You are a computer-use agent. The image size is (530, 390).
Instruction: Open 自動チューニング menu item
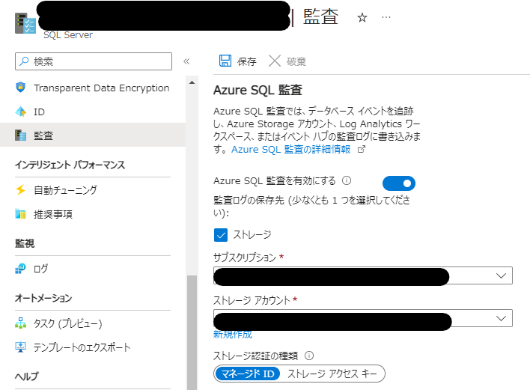click(93, 190)
